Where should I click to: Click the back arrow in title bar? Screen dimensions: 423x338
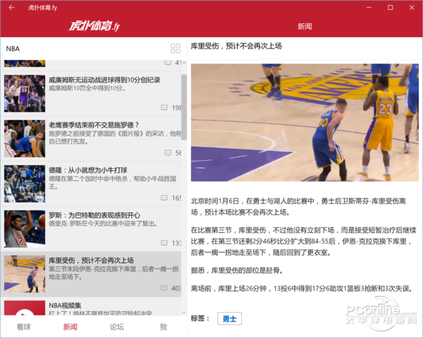coord(12,8)
